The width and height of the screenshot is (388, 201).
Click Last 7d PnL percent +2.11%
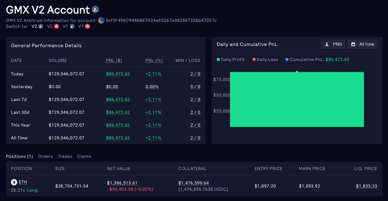(153, 100)
